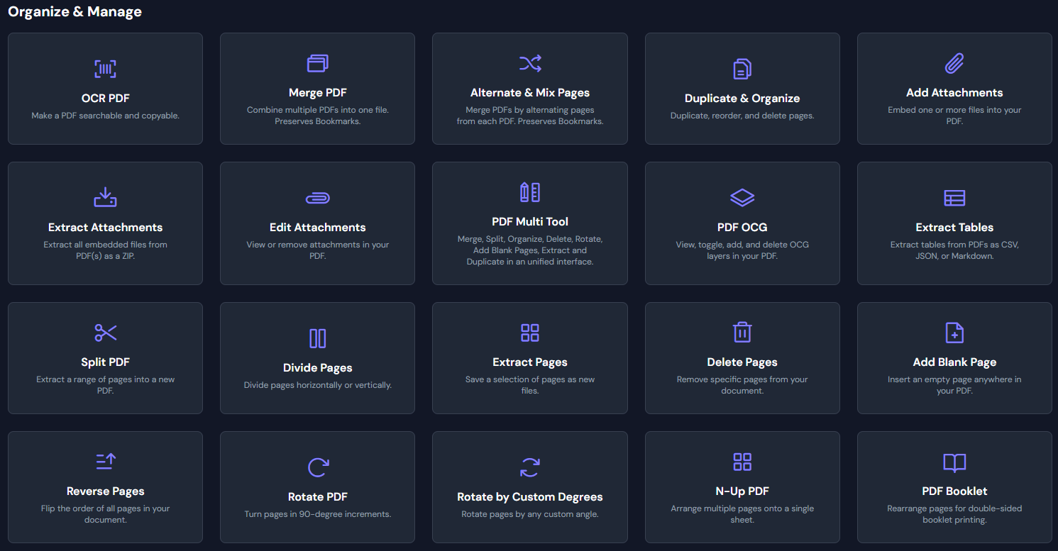Click the layers icon for PDF OCG
This screenshot has height=551, width=1058.
pos(742,198)
